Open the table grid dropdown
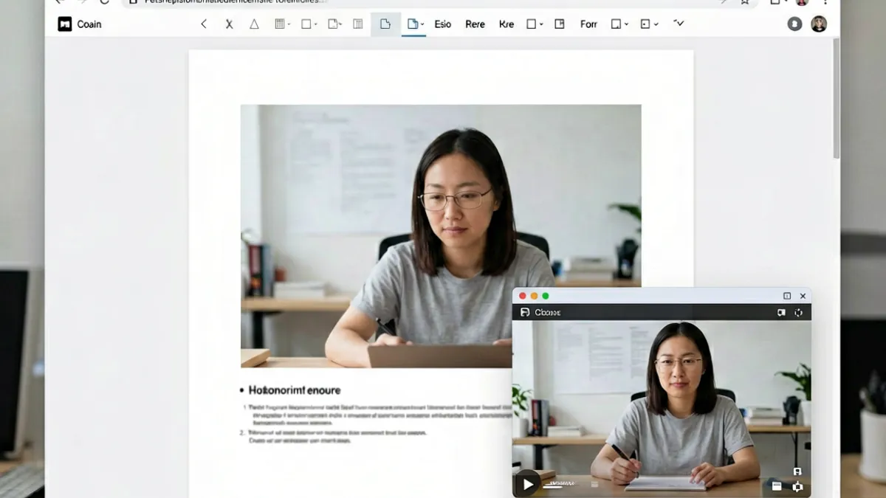 pyautogui.click(x=282, y=24)
